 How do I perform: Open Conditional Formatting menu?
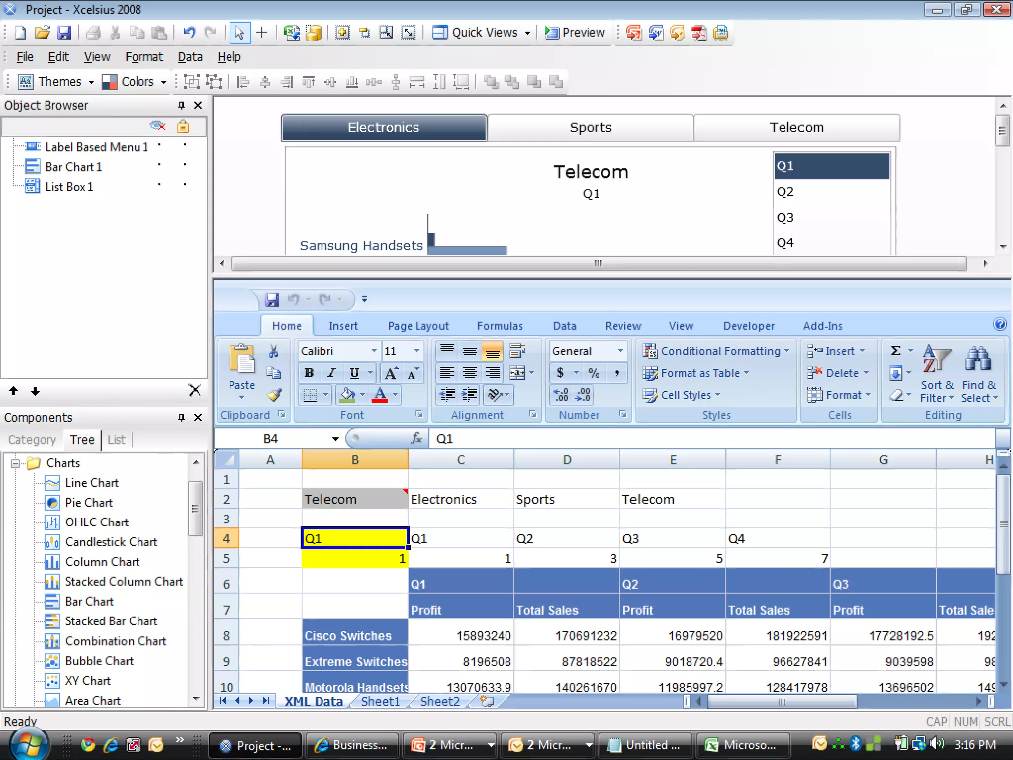715,351
